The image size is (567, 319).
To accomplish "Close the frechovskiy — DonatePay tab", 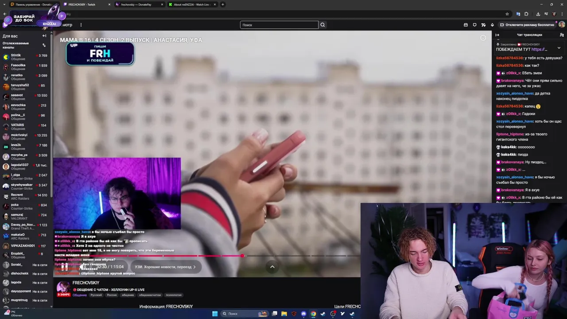I will [162, 4].
